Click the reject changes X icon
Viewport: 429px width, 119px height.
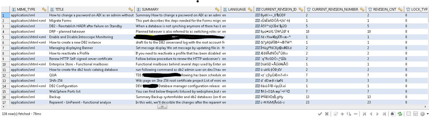coord(327,114)
